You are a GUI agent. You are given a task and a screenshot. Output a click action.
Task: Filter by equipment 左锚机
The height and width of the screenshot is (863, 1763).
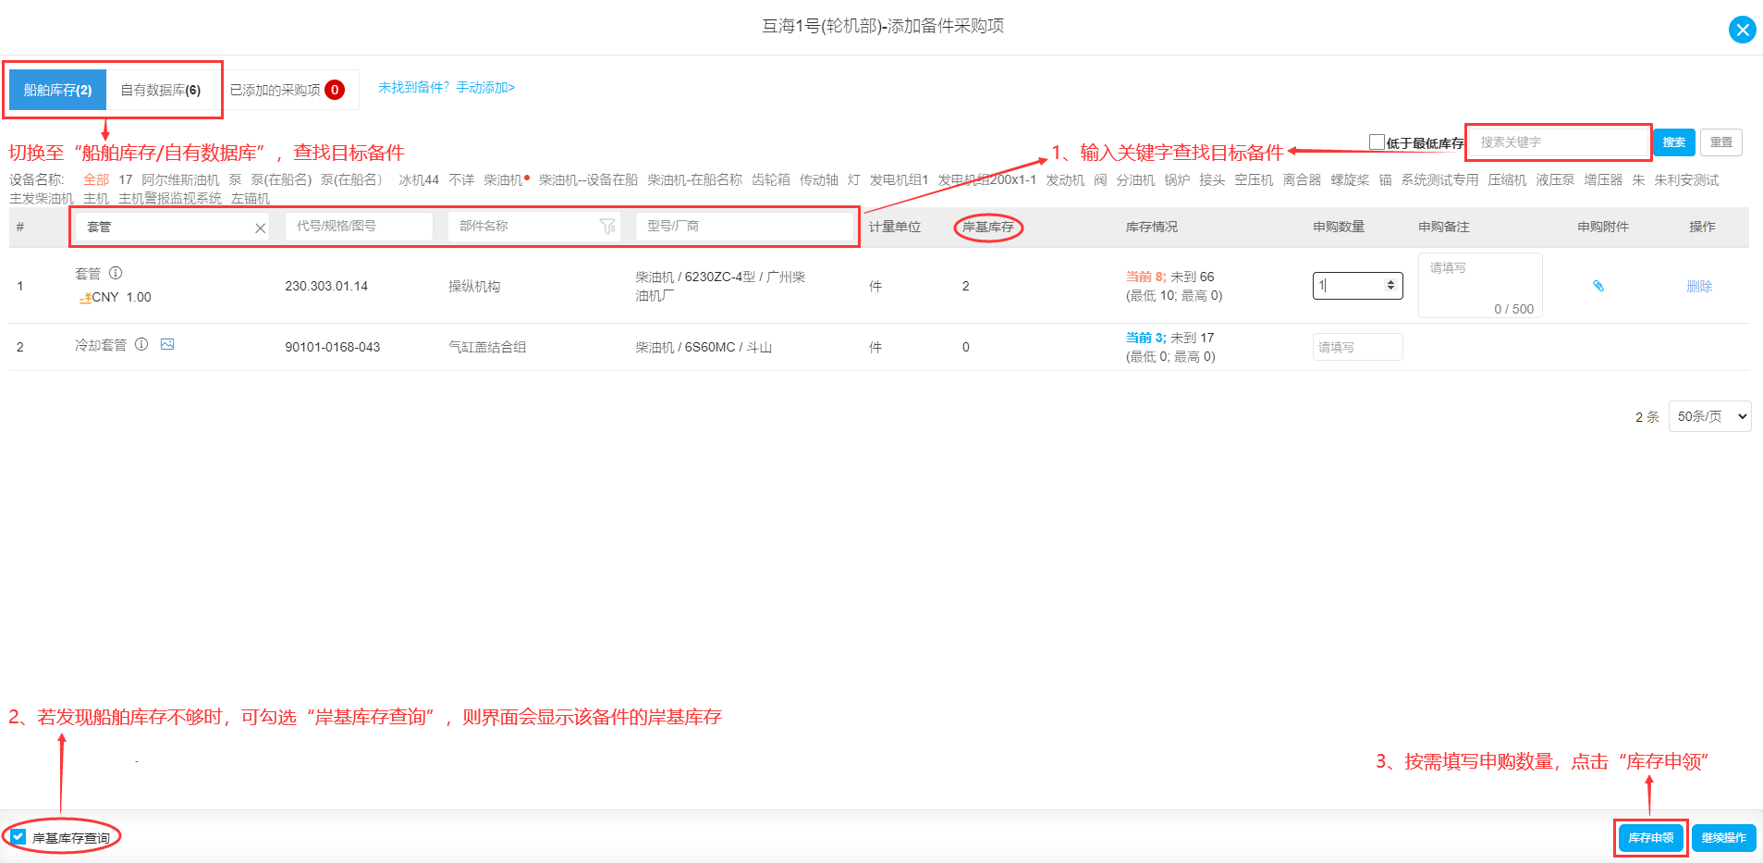251,198
